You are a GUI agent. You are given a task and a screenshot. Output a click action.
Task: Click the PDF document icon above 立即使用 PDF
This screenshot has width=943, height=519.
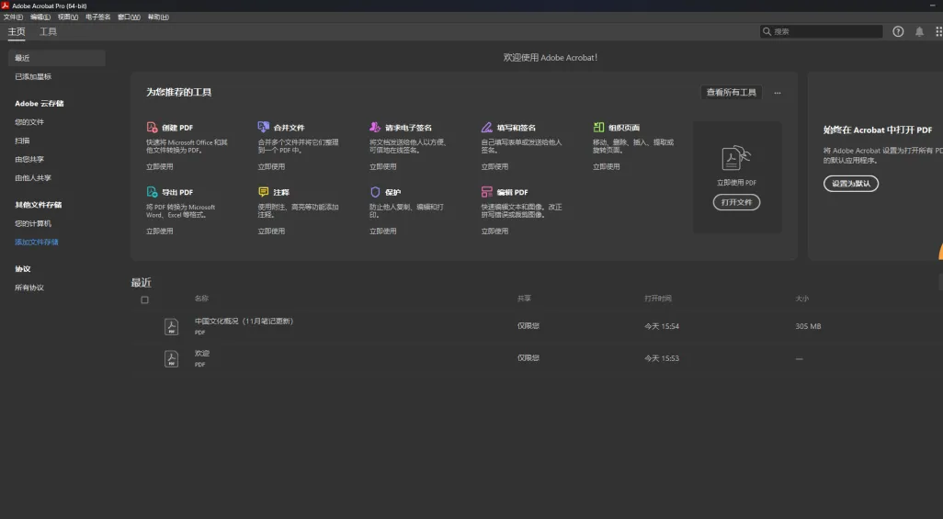(x=736, y=158)
